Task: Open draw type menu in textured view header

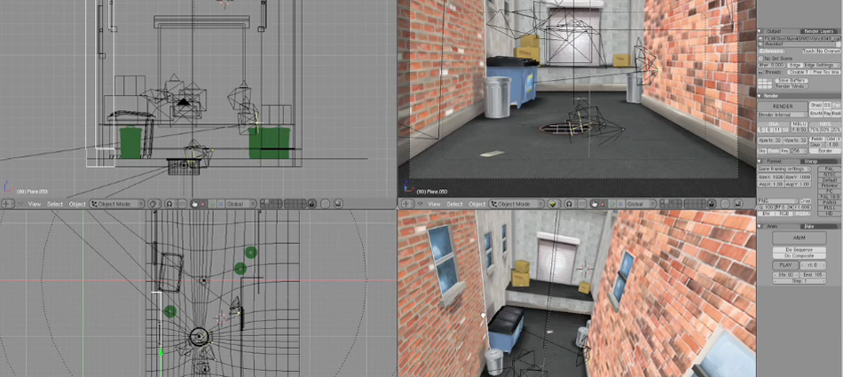Action: (554, 204)
